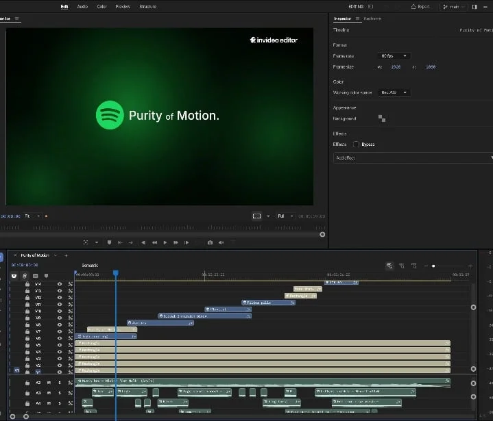Switch to the Preview workspace tab
Viewport: 493px width, 421px height.
[123, 7]
